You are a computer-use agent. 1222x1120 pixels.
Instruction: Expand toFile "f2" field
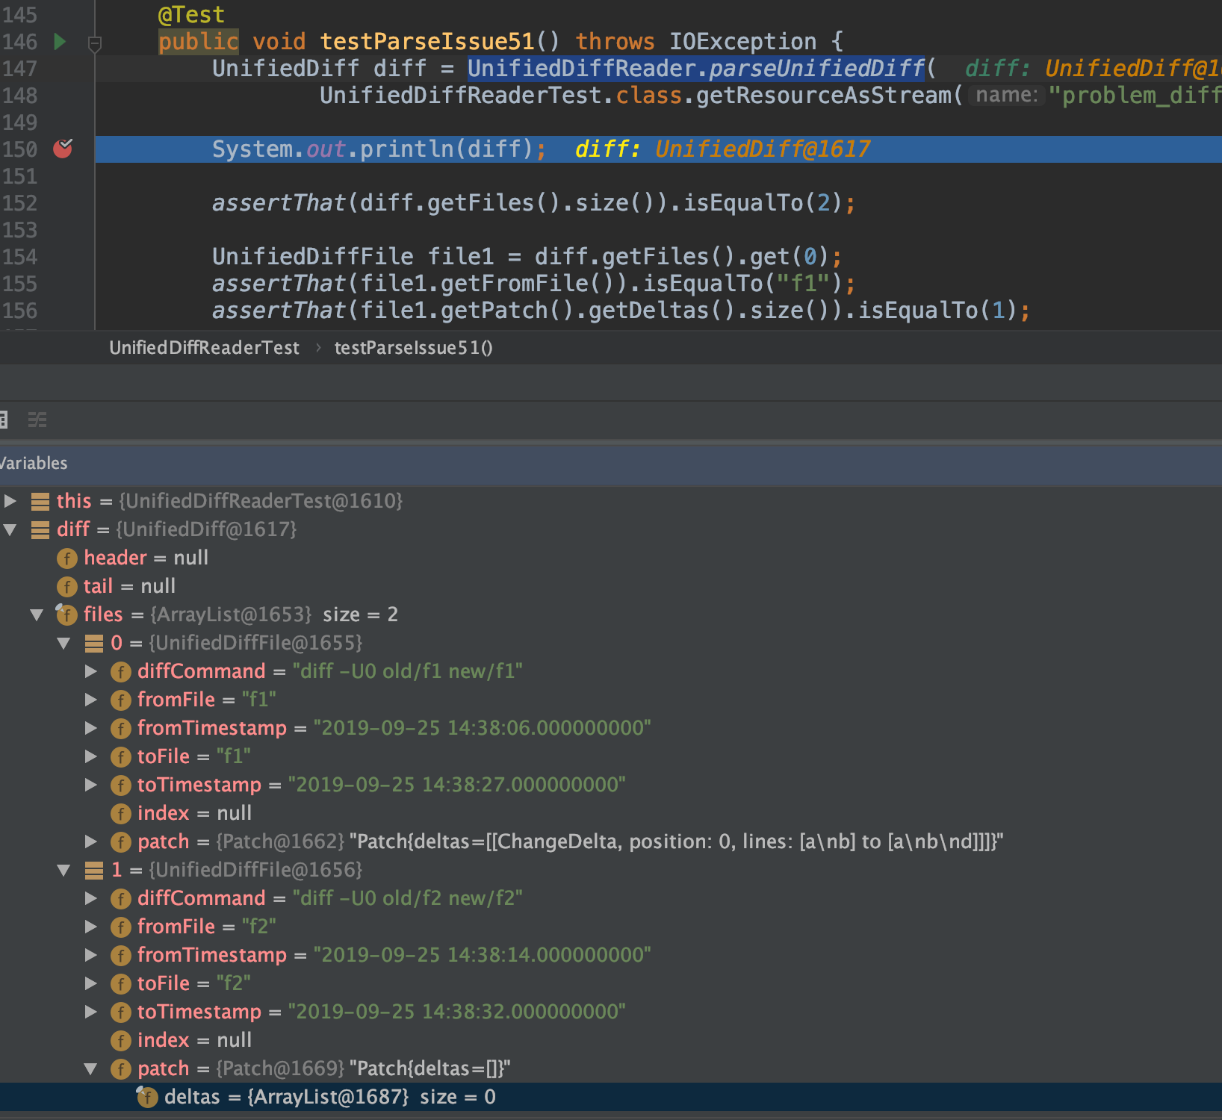[x=91, y=983]
